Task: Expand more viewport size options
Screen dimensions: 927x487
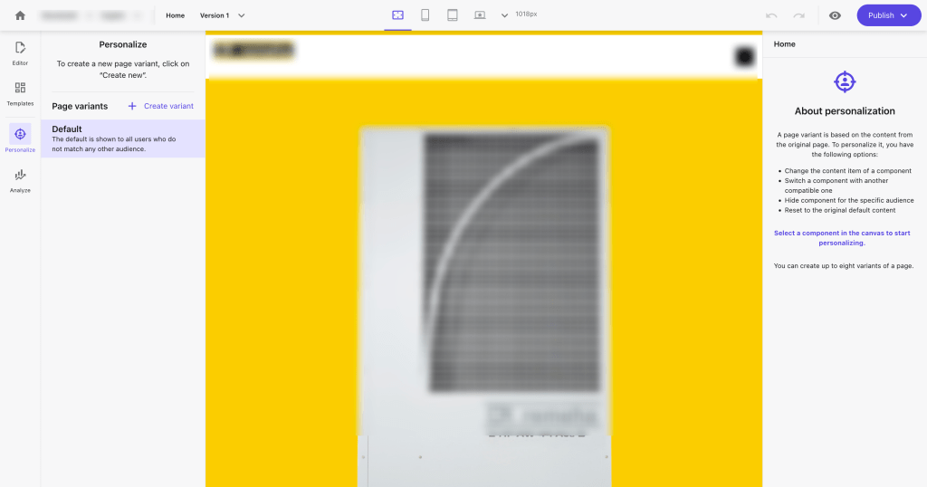Action: pyautogui.click(x=504, y=16)
